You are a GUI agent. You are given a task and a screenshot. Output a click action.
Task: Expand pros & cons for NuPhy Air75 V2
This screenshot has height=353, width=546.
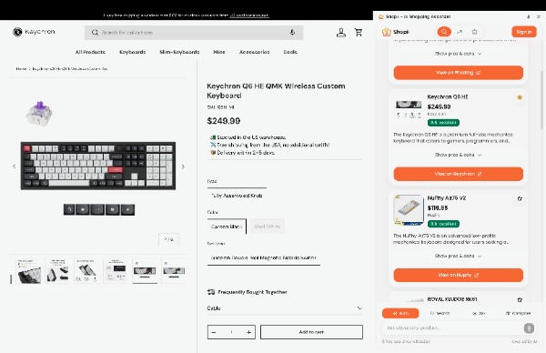pos(458,256)
